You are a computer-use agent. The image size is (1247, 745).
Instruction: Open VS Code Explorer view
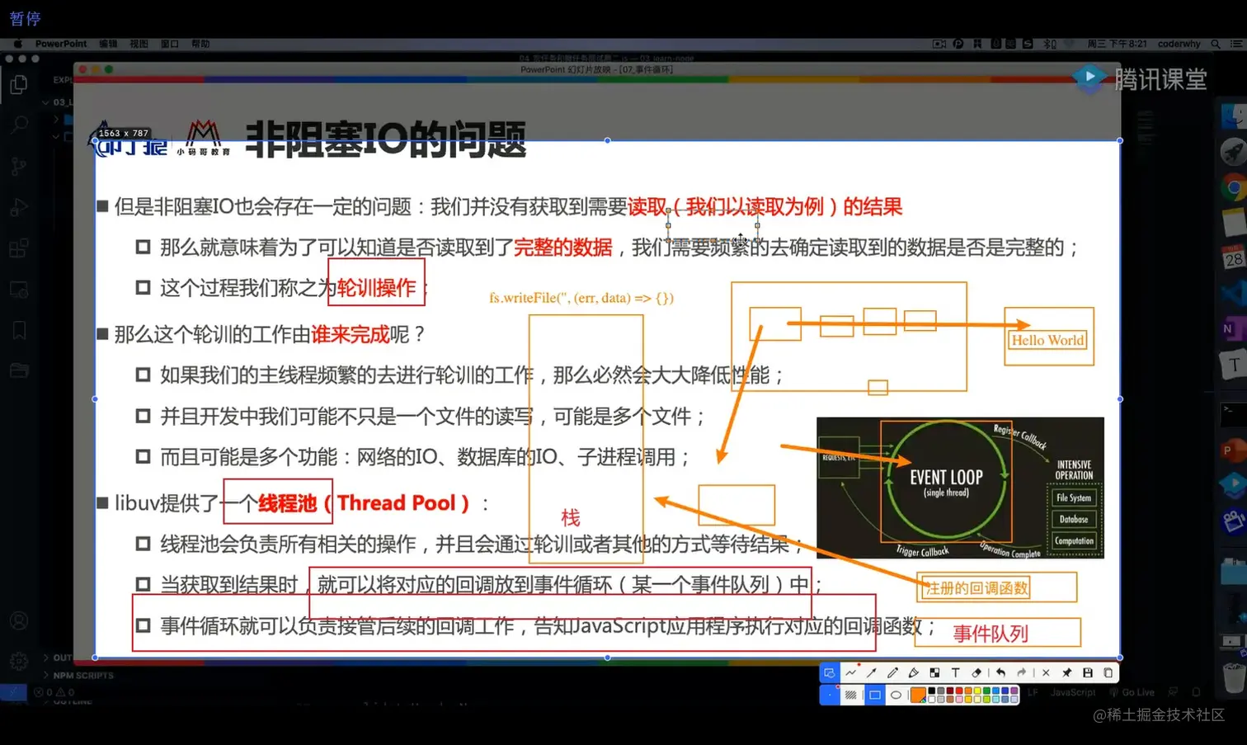18,84
